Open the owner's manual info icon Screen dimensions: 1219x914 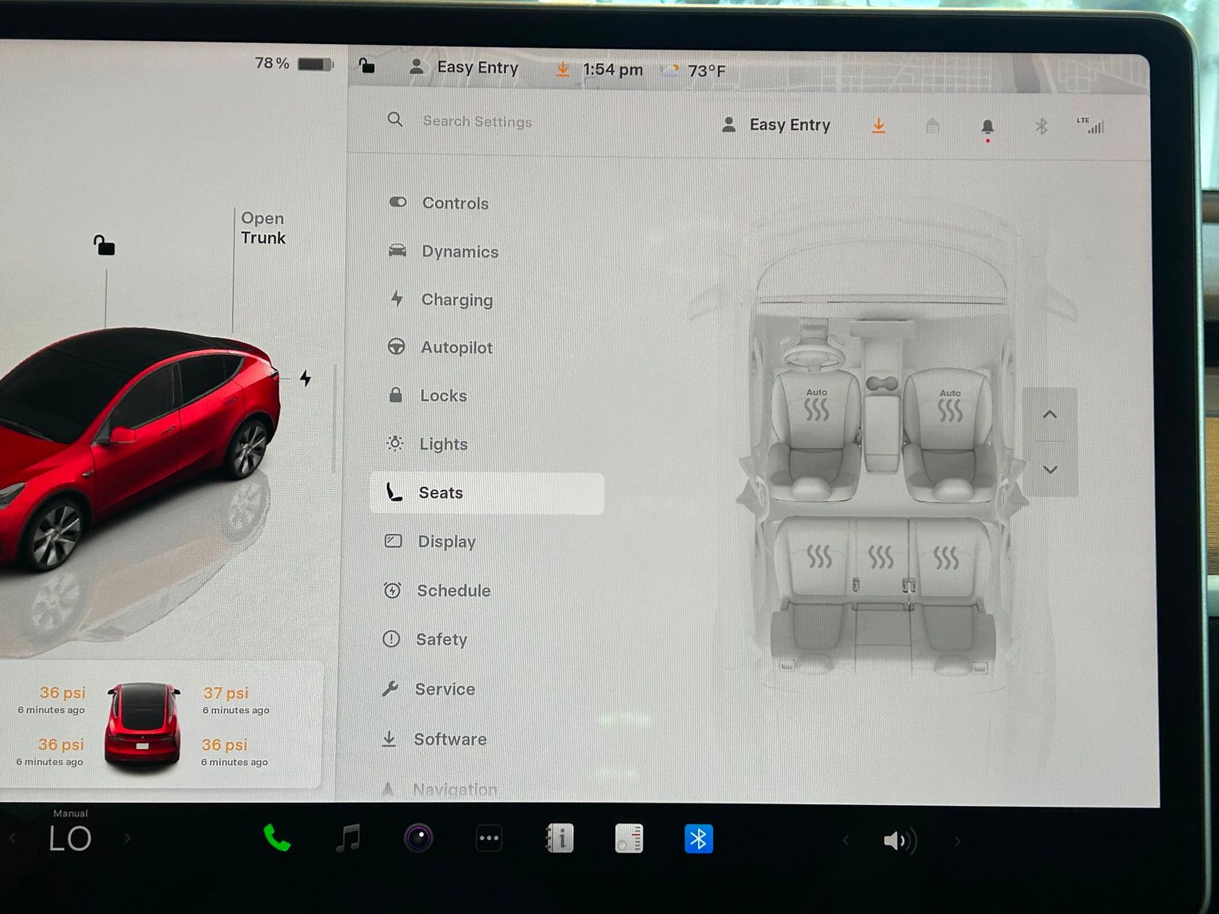click(x=559, y=839)
